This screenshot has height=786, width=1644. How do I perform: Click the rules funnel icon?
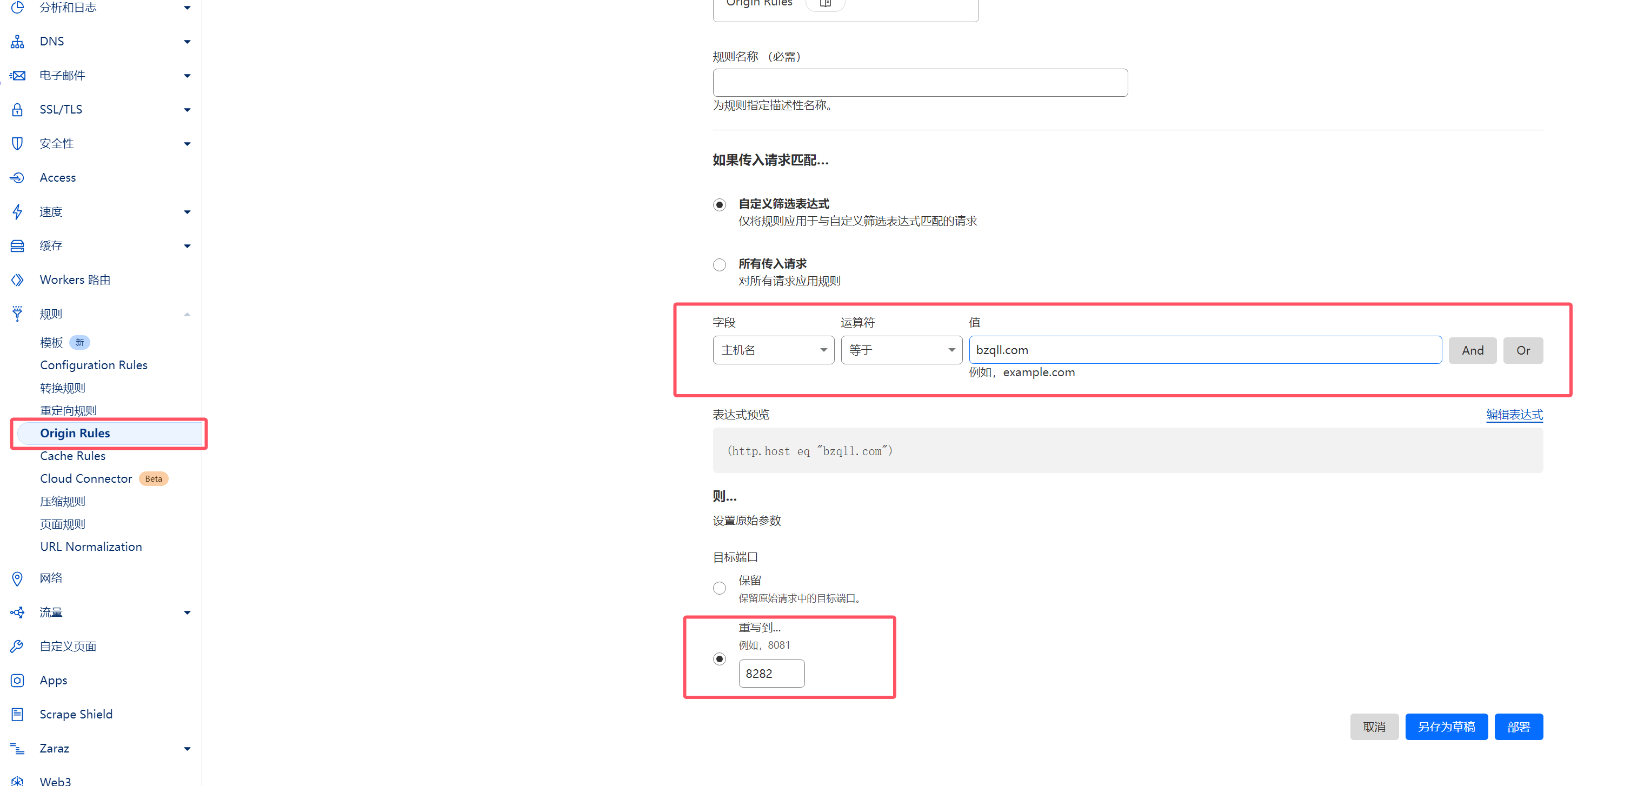[17, 313]
